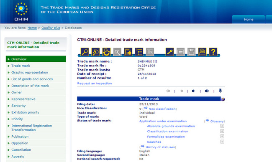Click the double-down arrow icon
Screen dimensions: 272x162
click(220, 91)
